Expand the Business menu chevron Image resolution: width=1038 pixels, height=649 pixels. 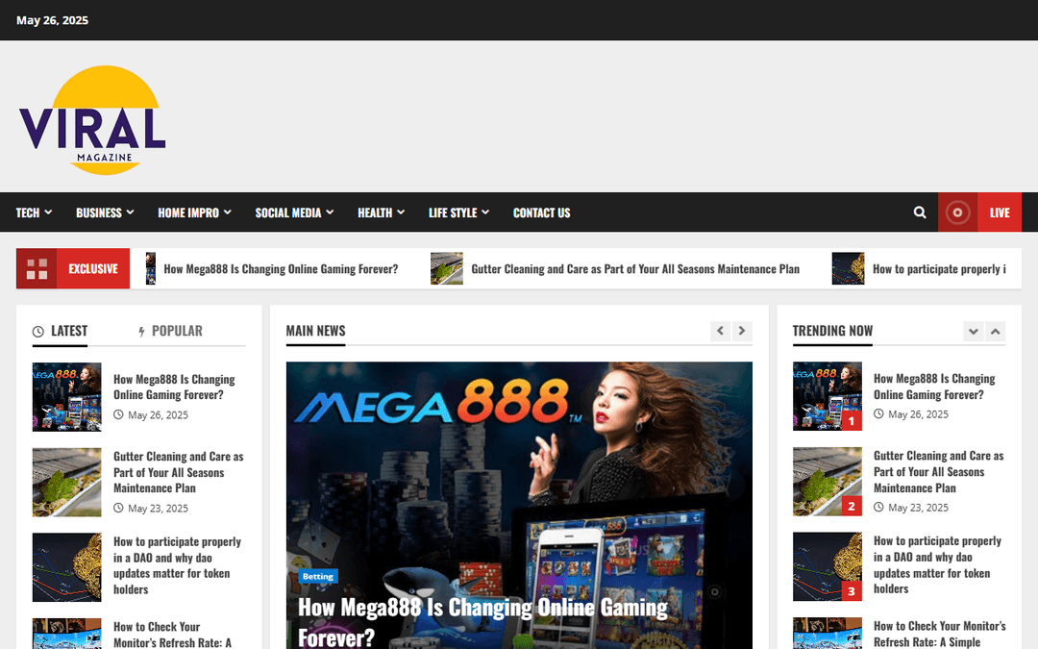click(x=131, y=212)
